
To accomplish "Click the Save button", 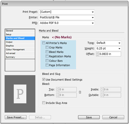I will click(x=89, y=117).
